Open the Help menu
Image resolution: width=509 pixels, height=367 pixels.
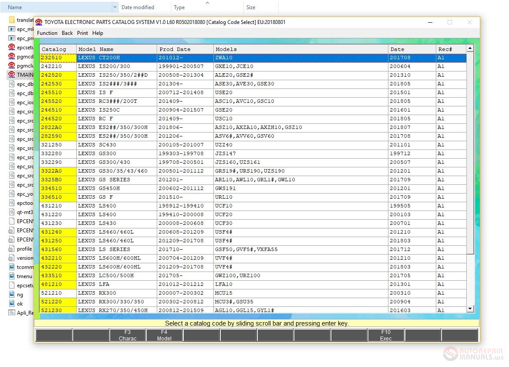(x=98, y=33)
